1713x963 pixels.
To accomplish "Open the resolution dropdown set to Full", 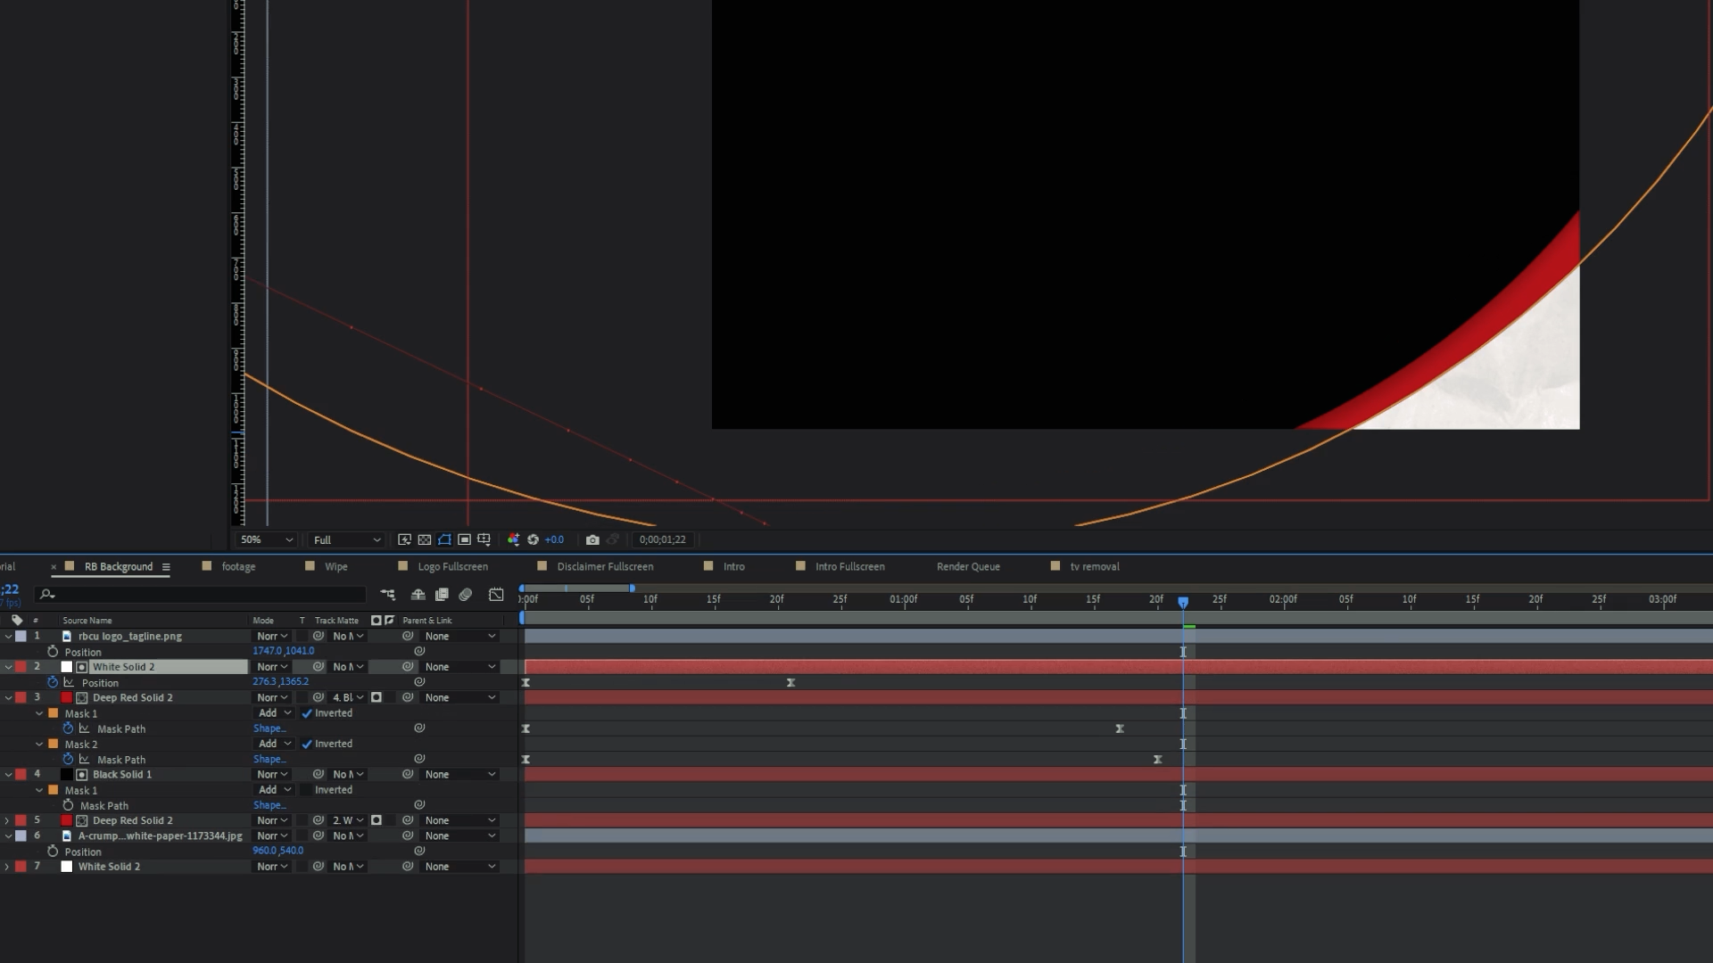I will pos(346,539).
